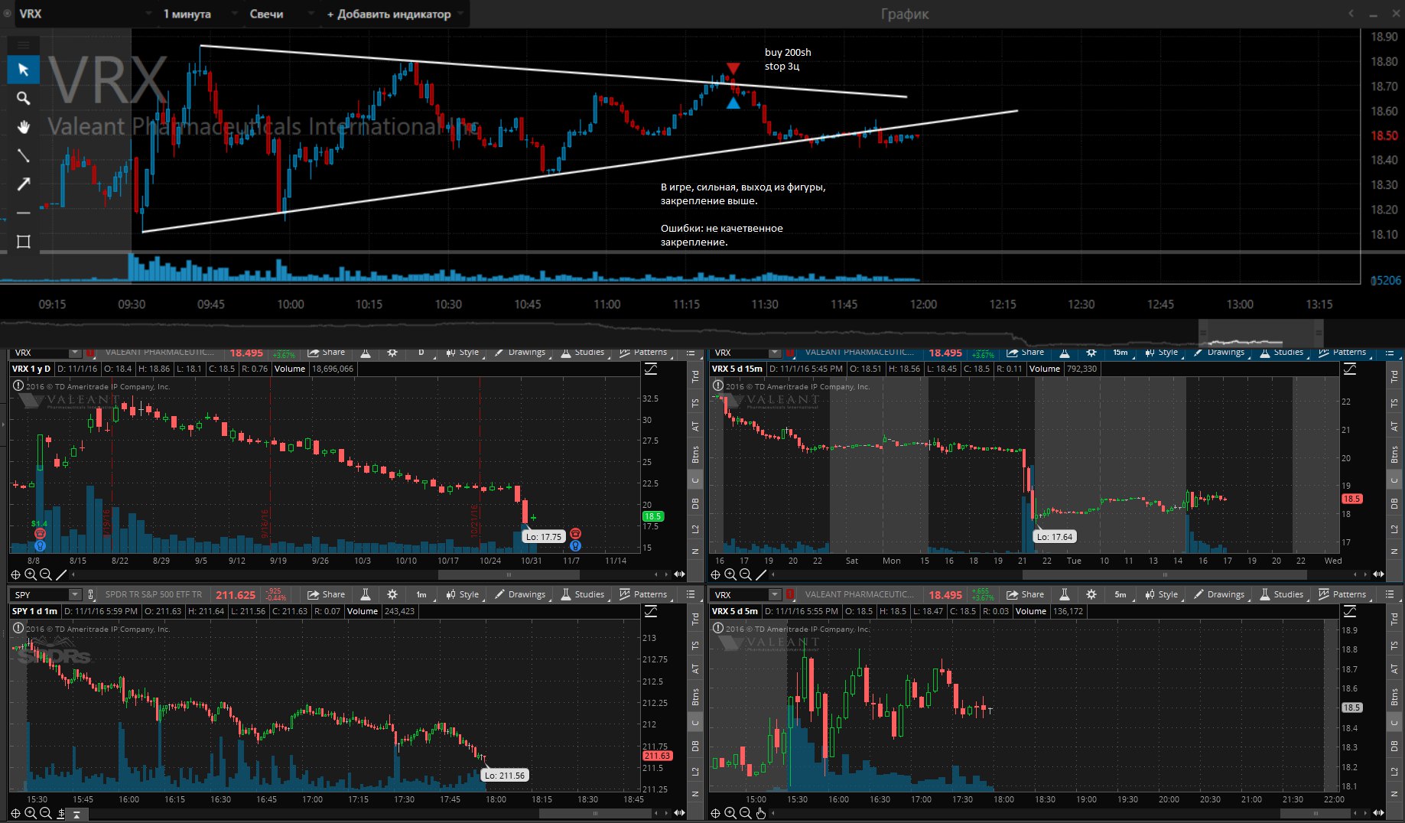Image resolution: width=1405 pixels, height=823 pixels.
Task: Open Studies menu in VRX daily chart
Action: (x=583, y=353)
